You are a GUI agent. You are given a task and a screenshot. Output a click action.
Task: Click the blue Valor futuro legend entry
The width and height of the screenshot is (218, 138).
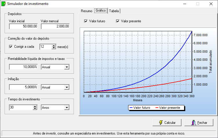point(140,108)
